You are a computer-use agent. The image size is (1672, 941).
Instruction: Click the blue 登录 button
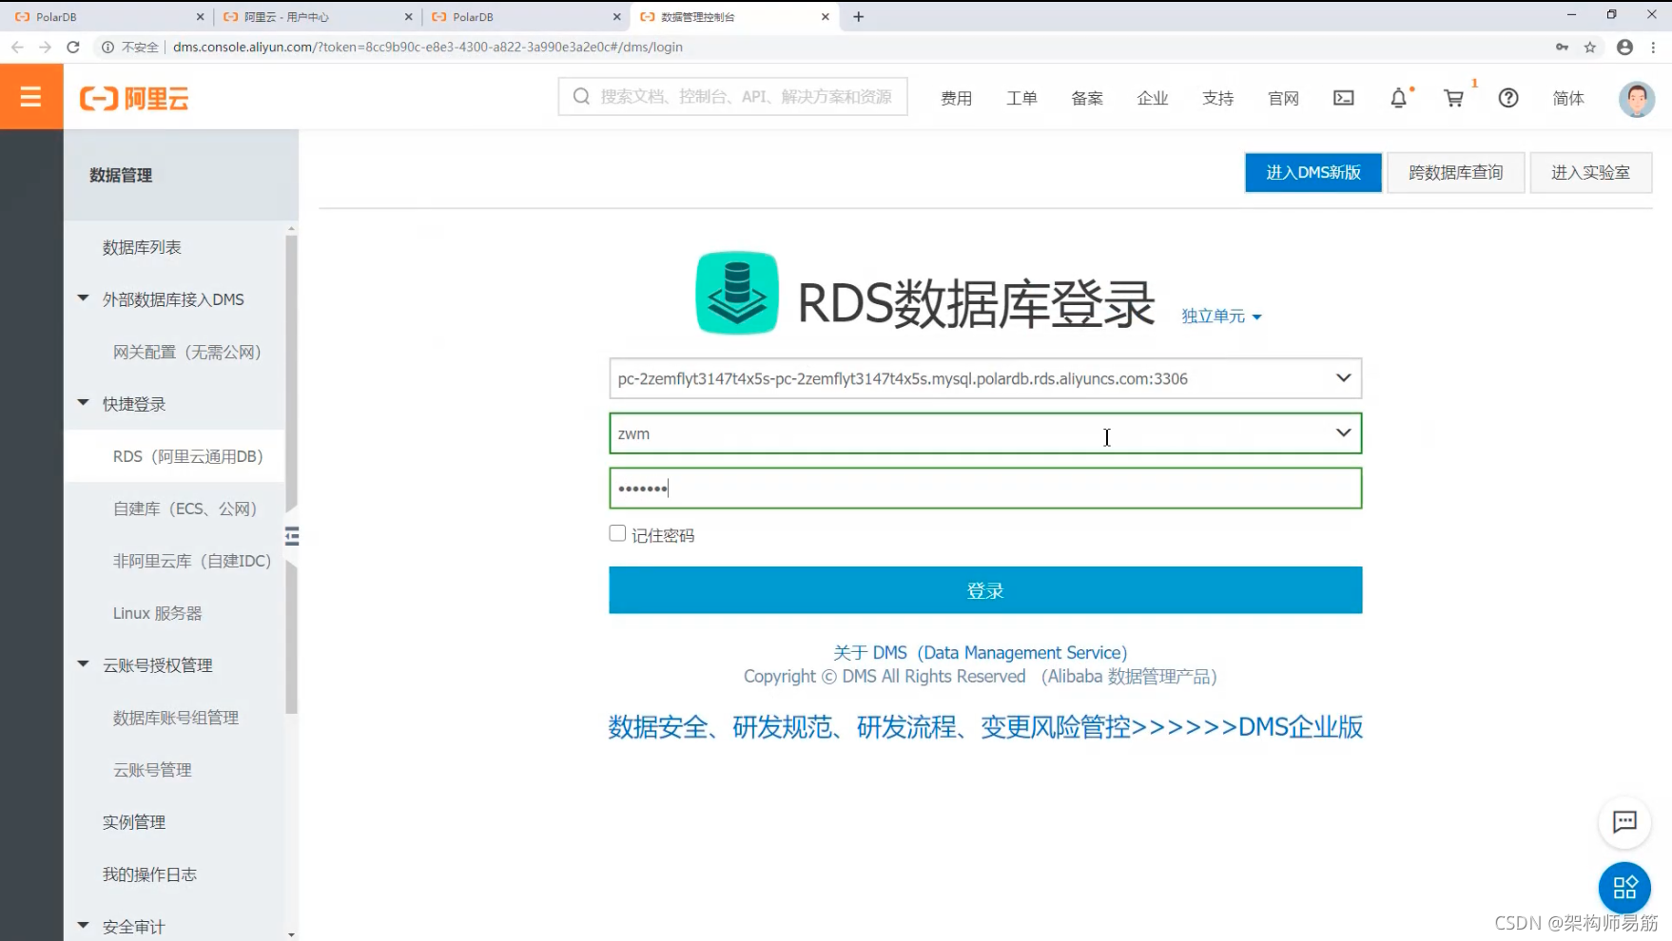(985, 590)
